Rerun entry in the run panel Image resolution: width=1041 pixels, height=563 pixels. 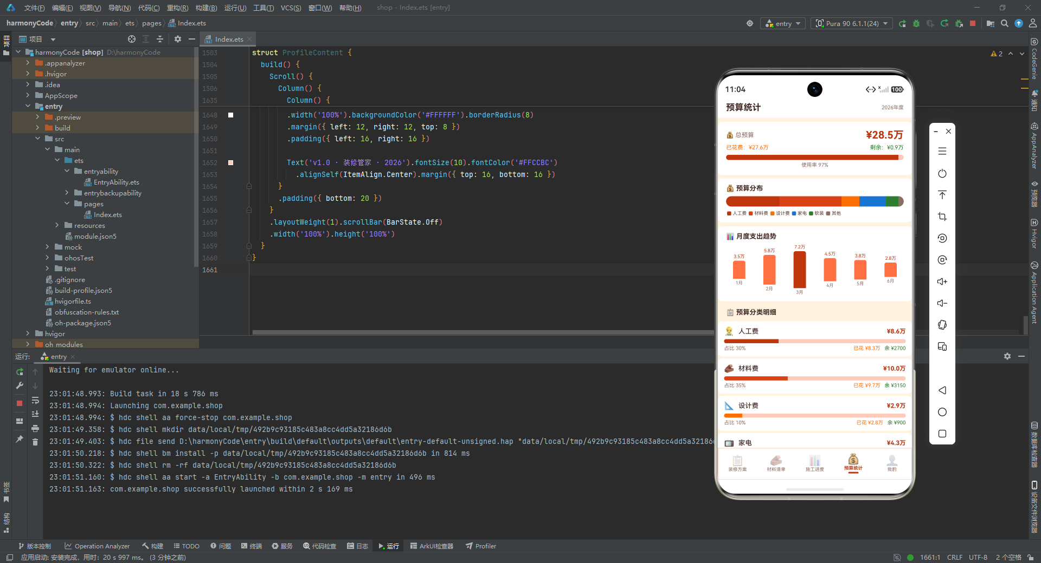(x=20, y=372)
